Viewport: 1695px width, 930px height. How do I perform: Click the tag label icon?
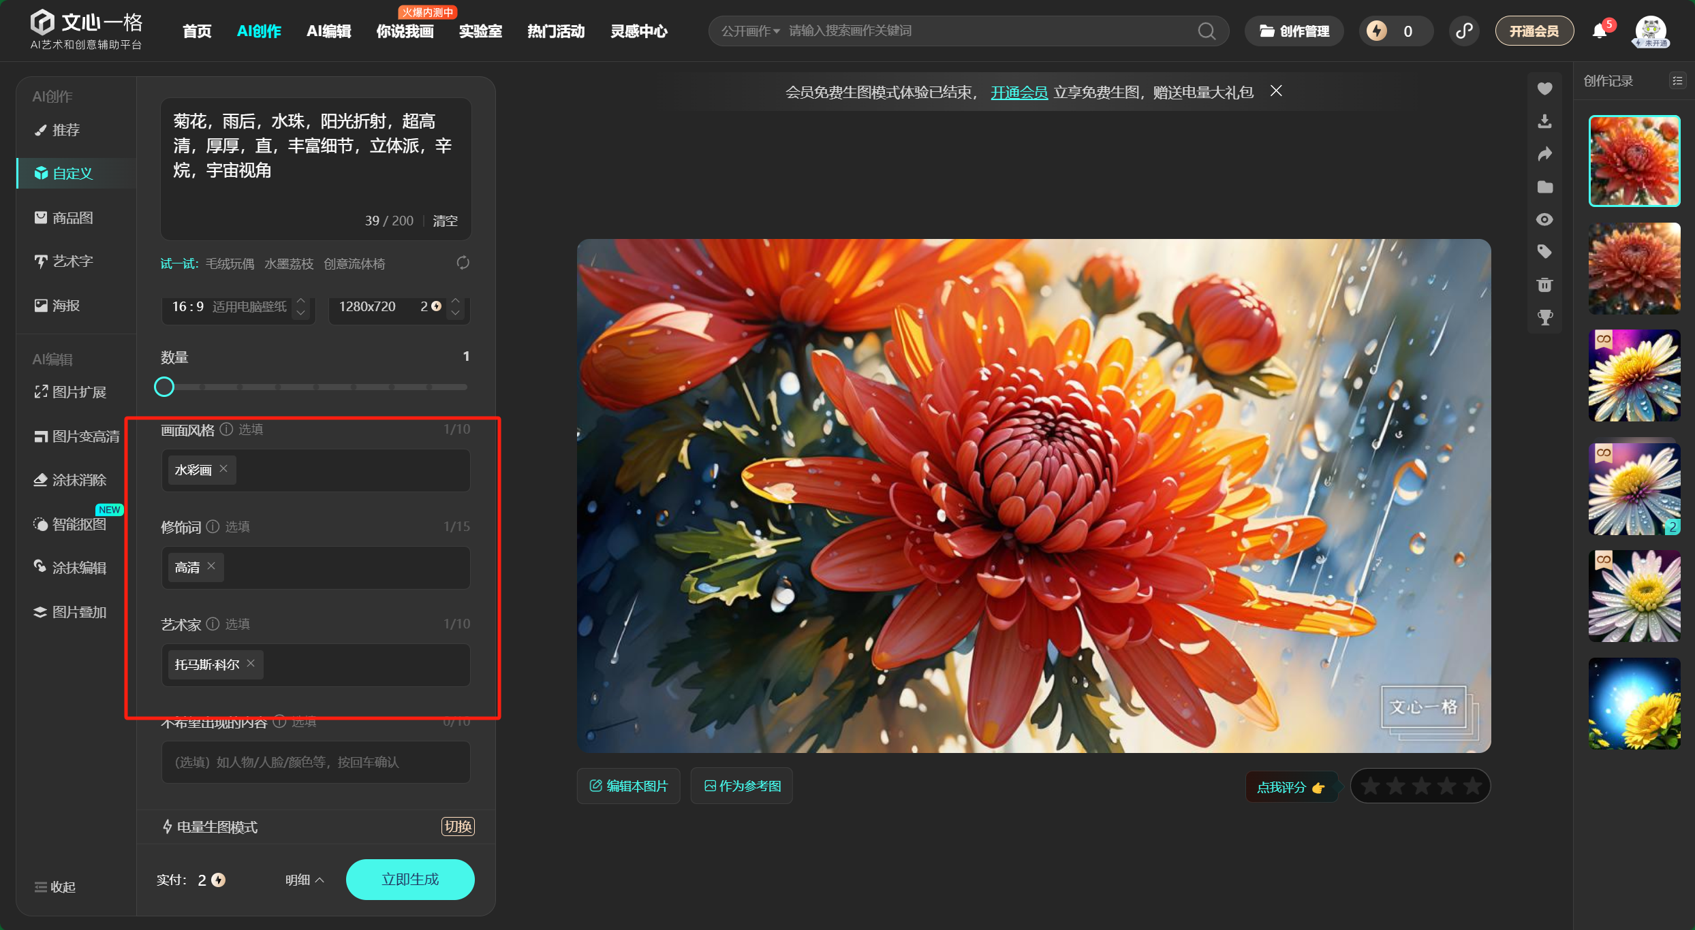tap(1544, 252)
